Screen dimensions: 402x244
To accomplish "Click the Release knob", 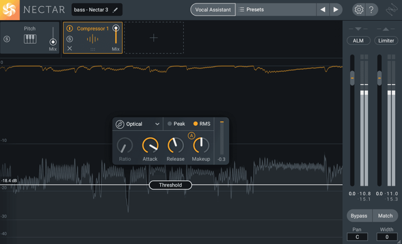I will [176, 145].
